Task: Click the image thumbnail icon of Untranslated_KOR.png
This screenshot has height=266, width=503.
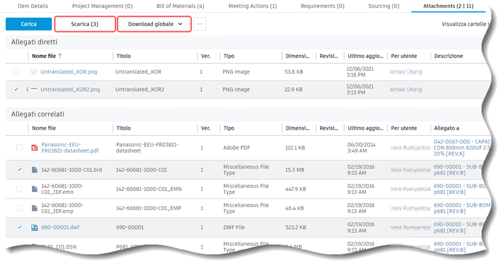Action: coord(34,72)
